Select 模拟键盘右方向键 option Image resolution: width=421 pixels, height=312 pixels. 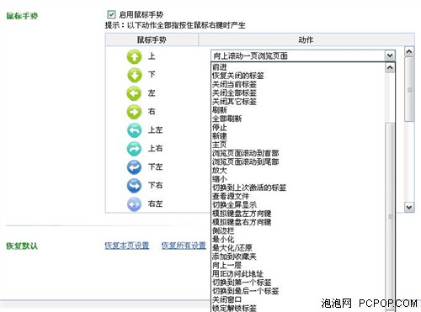(x=242, y=222)
